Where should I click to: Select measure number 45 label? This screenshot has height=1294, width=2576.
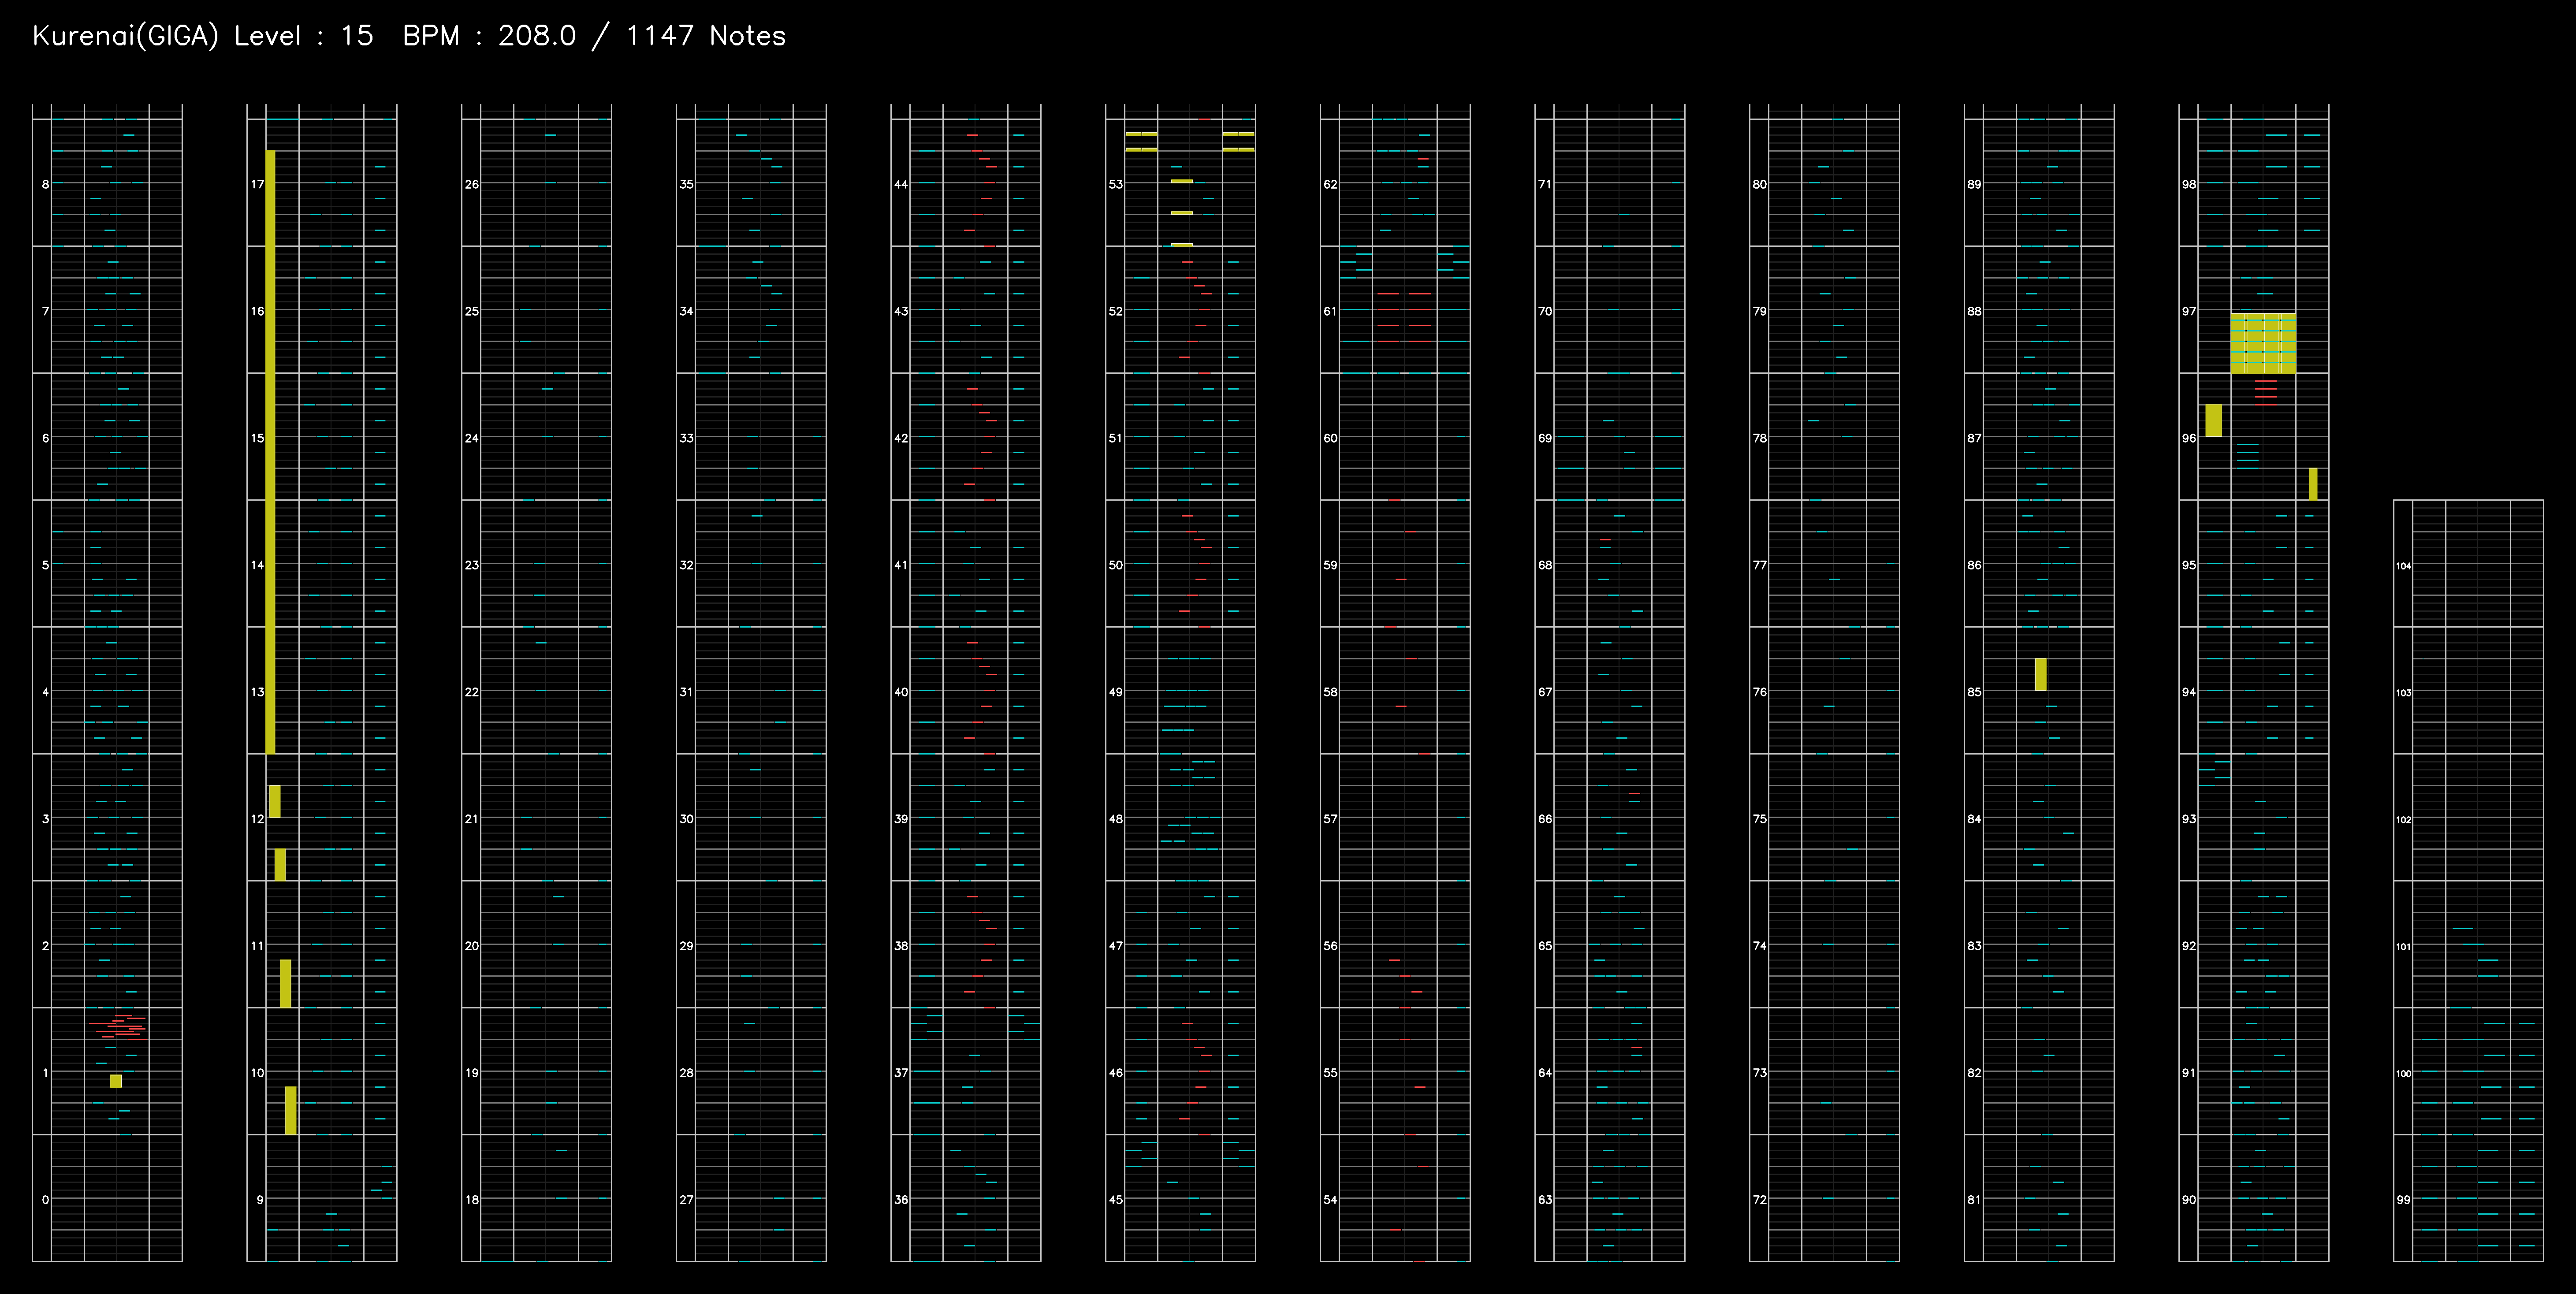(x=1116, y=1199)
